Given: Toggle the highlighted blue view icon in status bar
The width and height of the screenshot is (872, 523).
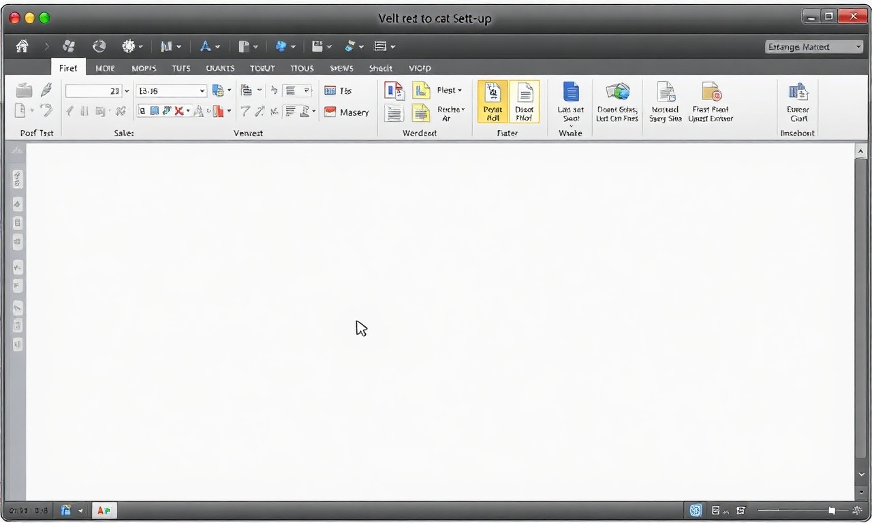Looking at the screenshot, I should coord(696,510).
